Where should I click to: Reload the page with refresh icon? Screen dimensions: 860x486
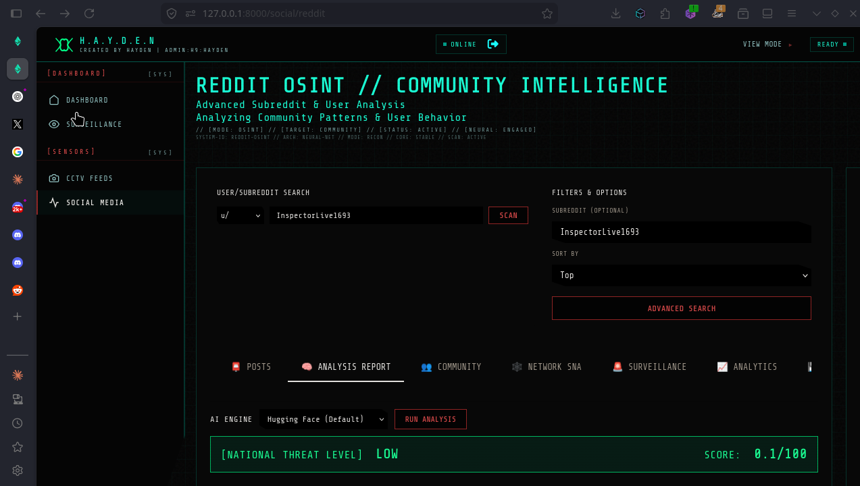point(89,13)
